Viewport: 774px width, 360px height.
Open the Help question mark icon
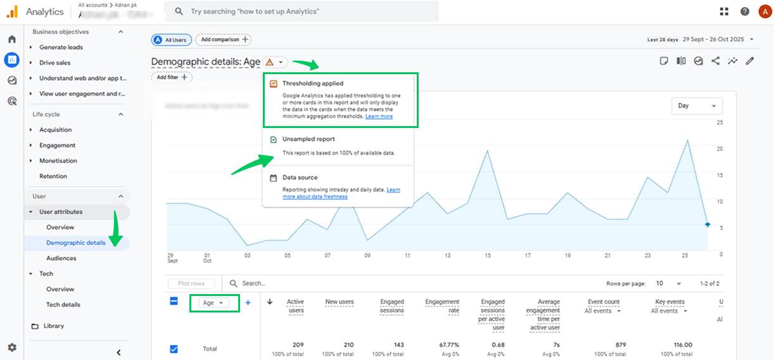click(x=744, y=11)
